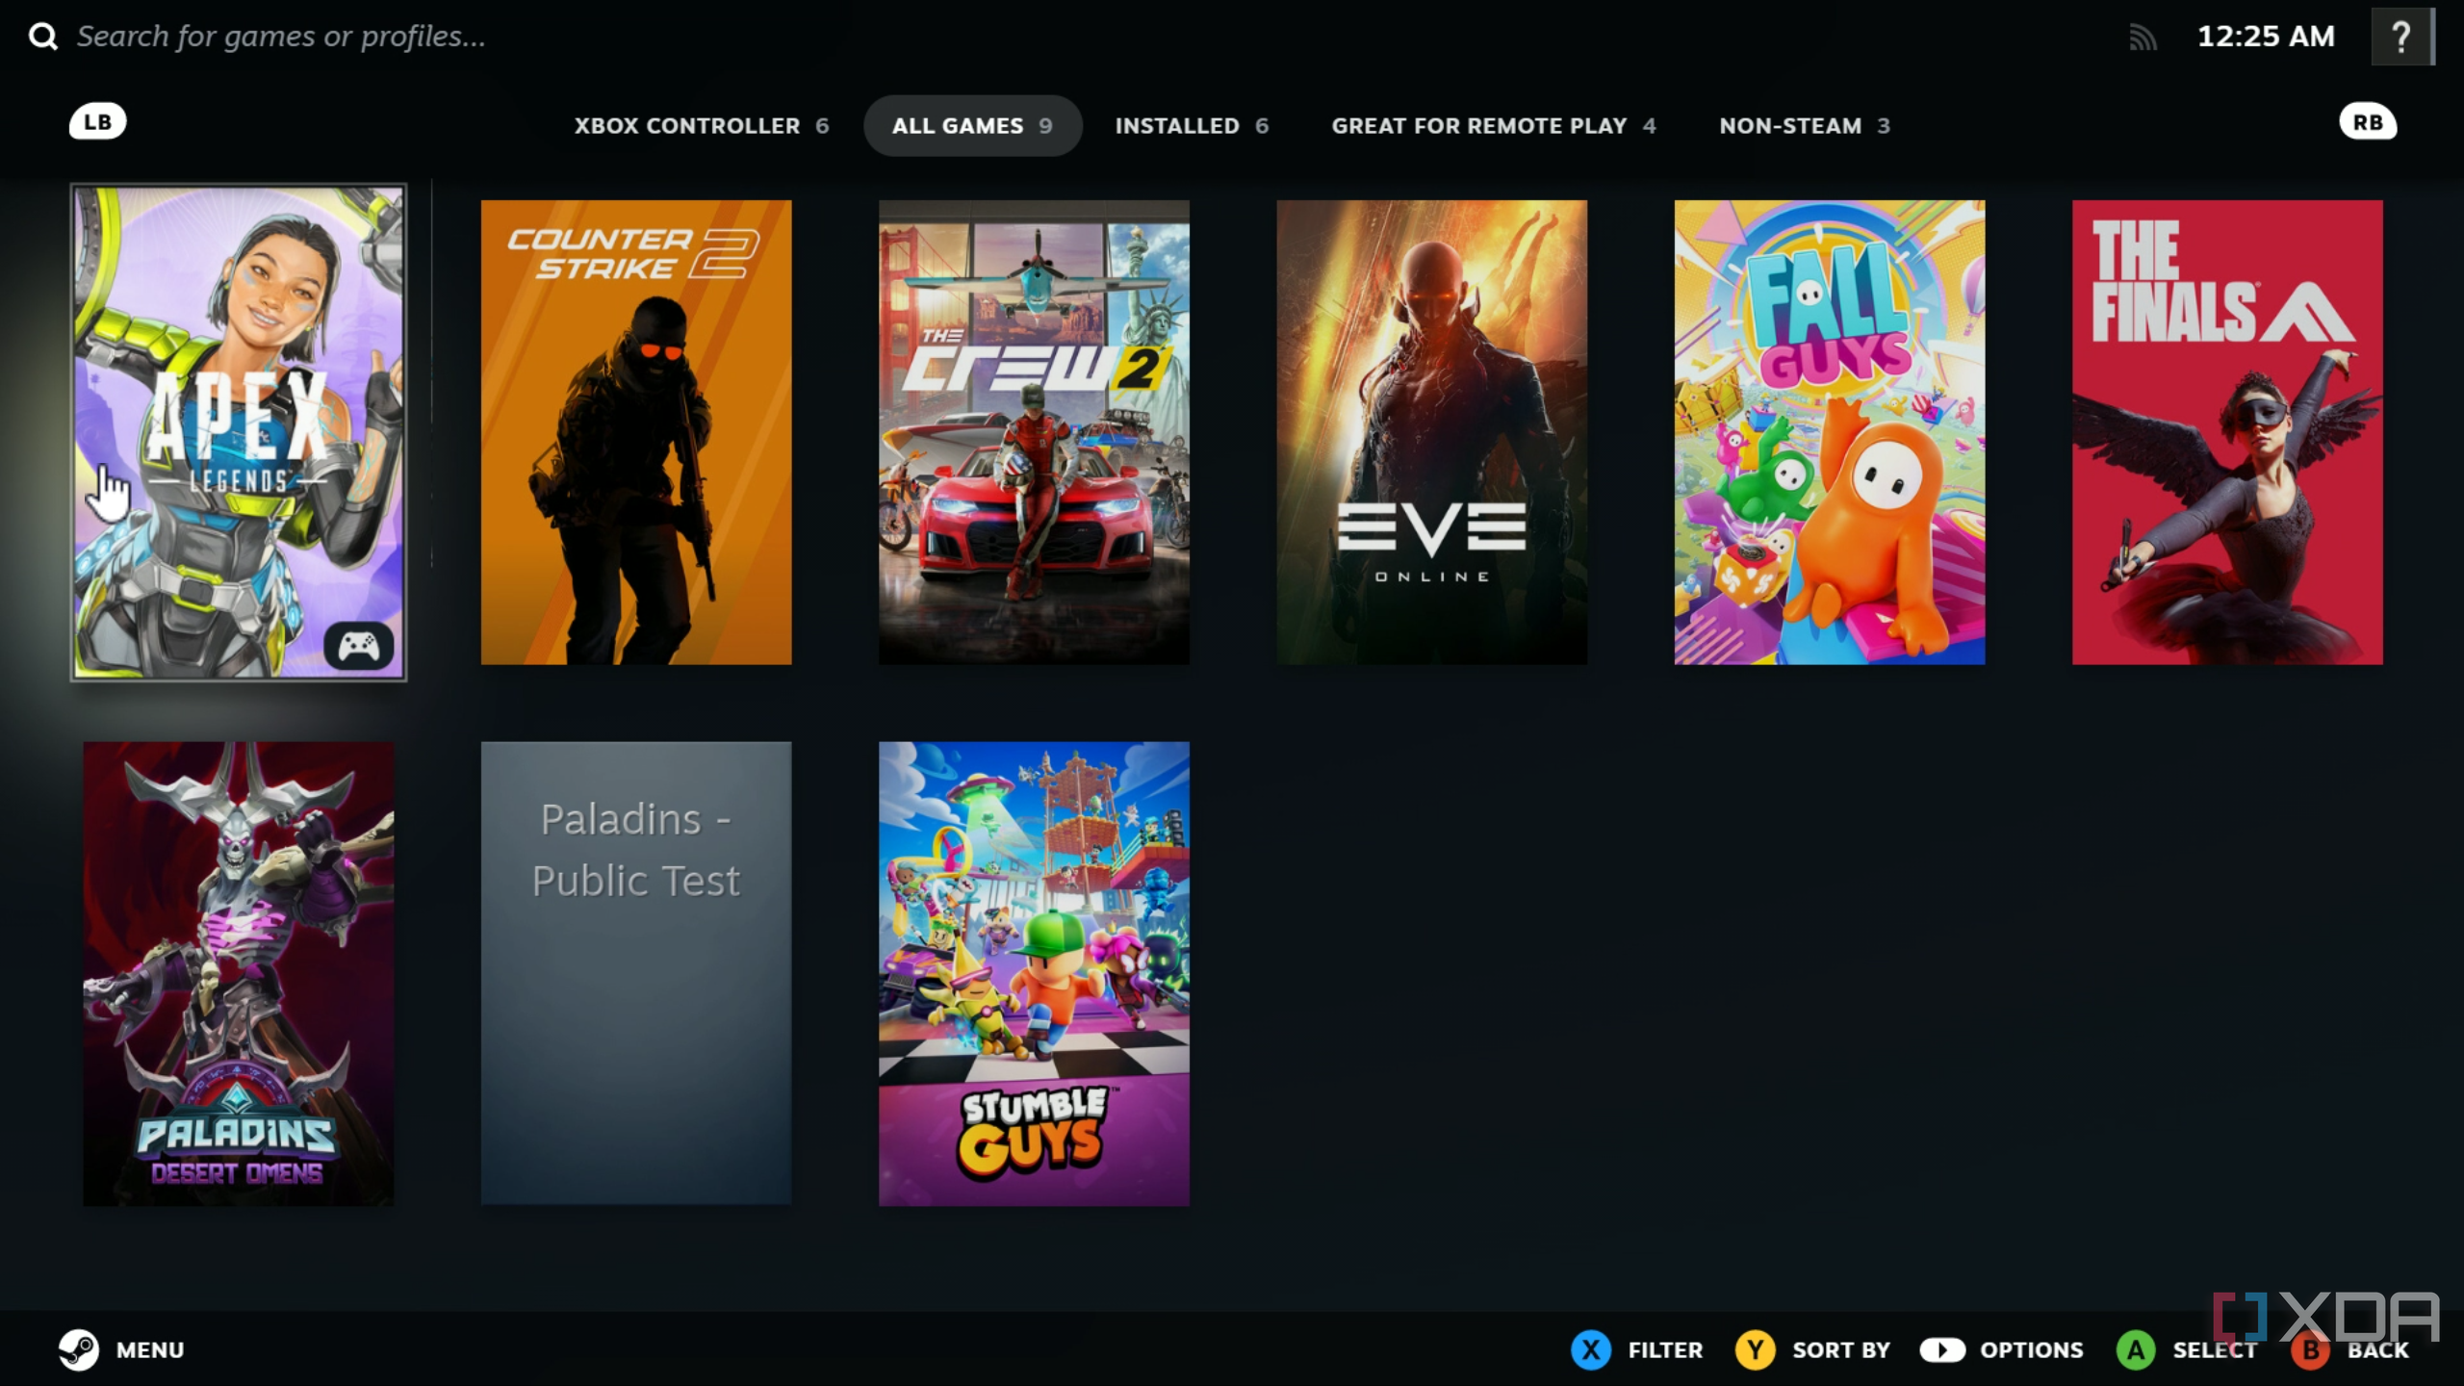Click RB navigation button right
The width and height of the screenshot is (2464, 1386).
pos(2364,120)
